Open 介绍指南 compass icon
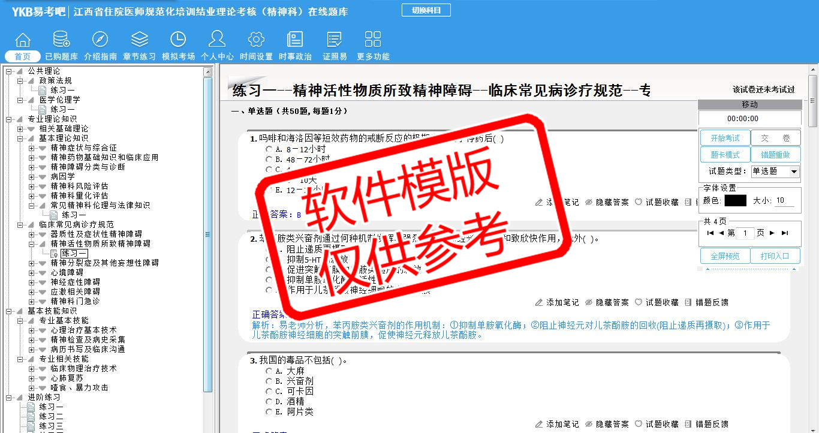The height and width of the screenshot is (433, 819). (100, 40)
